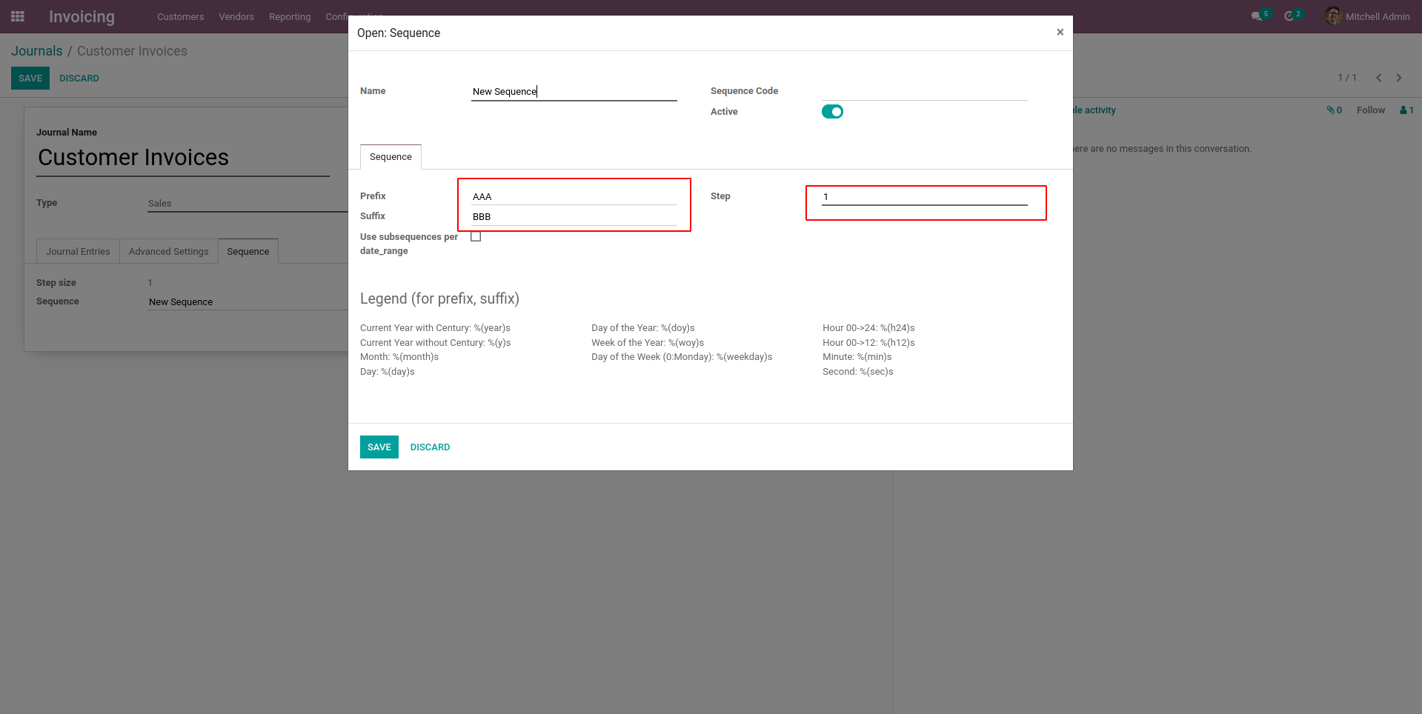This screenshot has width=1422, height=714.
Task: Open the apps grid menu icon
Action: tap(18, 16)
